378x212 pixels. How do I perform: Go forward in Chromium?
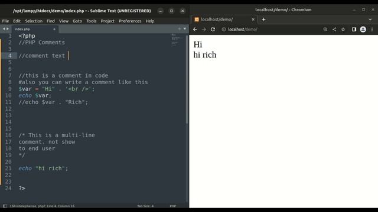tap(204, 29)
